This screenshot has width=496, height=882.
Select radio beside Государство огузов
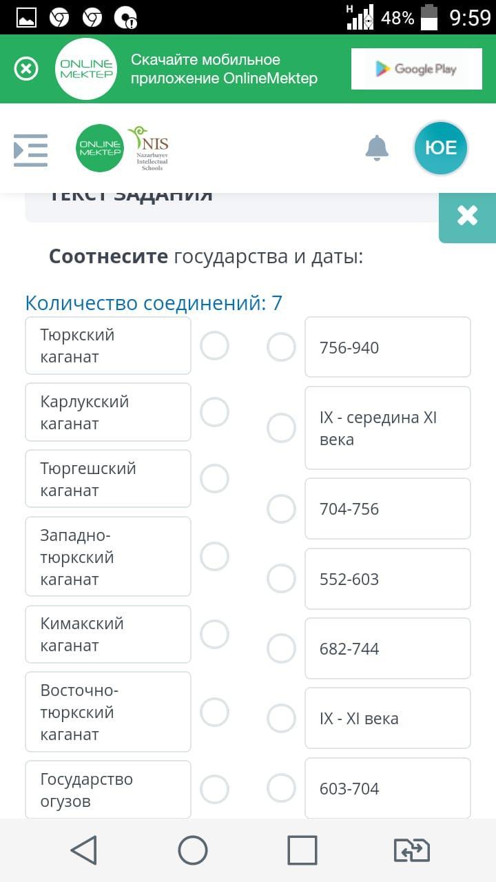[x=214, y=789]
